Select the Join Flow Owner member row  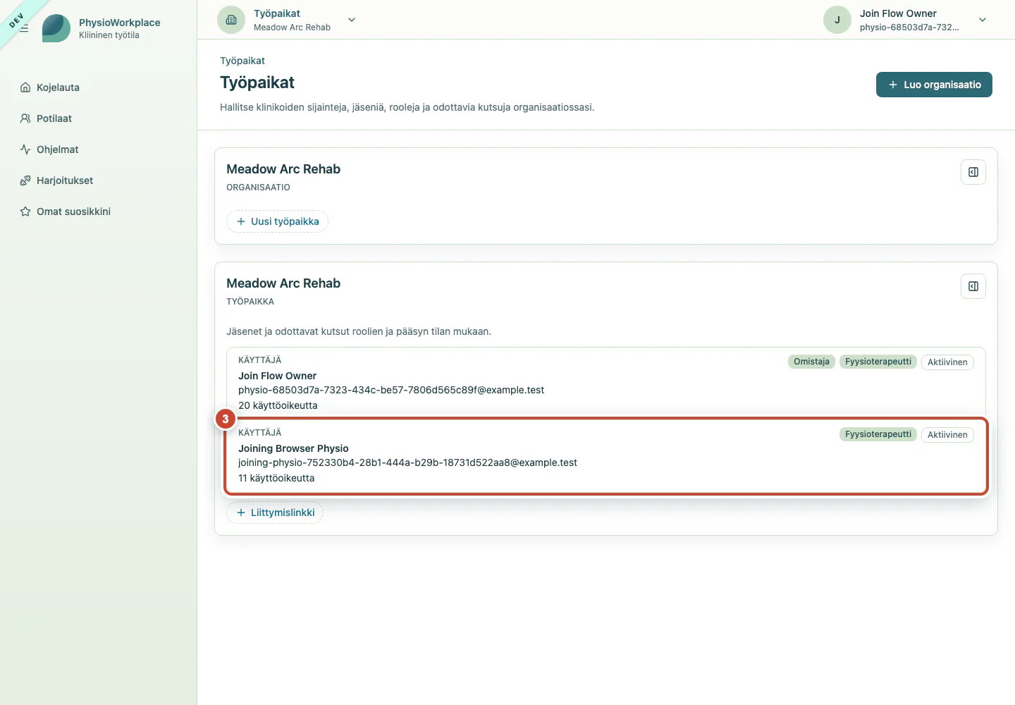pos(606,381)
